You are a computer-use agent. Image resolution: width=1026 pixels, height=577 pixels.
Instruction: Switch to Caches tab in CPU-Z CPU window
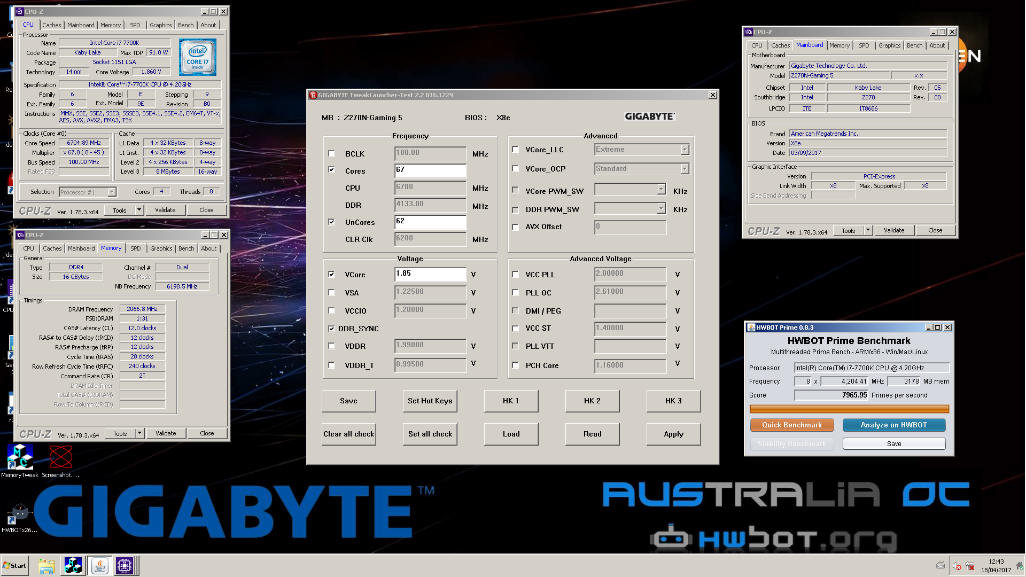coord(52,25)
